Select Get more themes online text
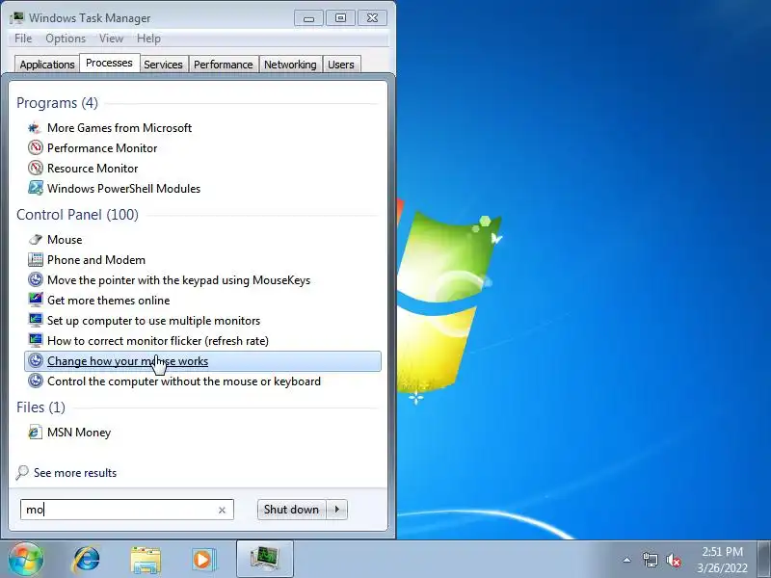Screen dimensions: 771x578 click(109, 301)
